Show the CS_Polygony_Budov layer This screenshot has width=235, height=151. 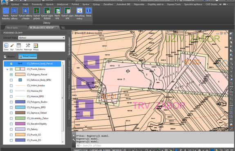(11, 102)
